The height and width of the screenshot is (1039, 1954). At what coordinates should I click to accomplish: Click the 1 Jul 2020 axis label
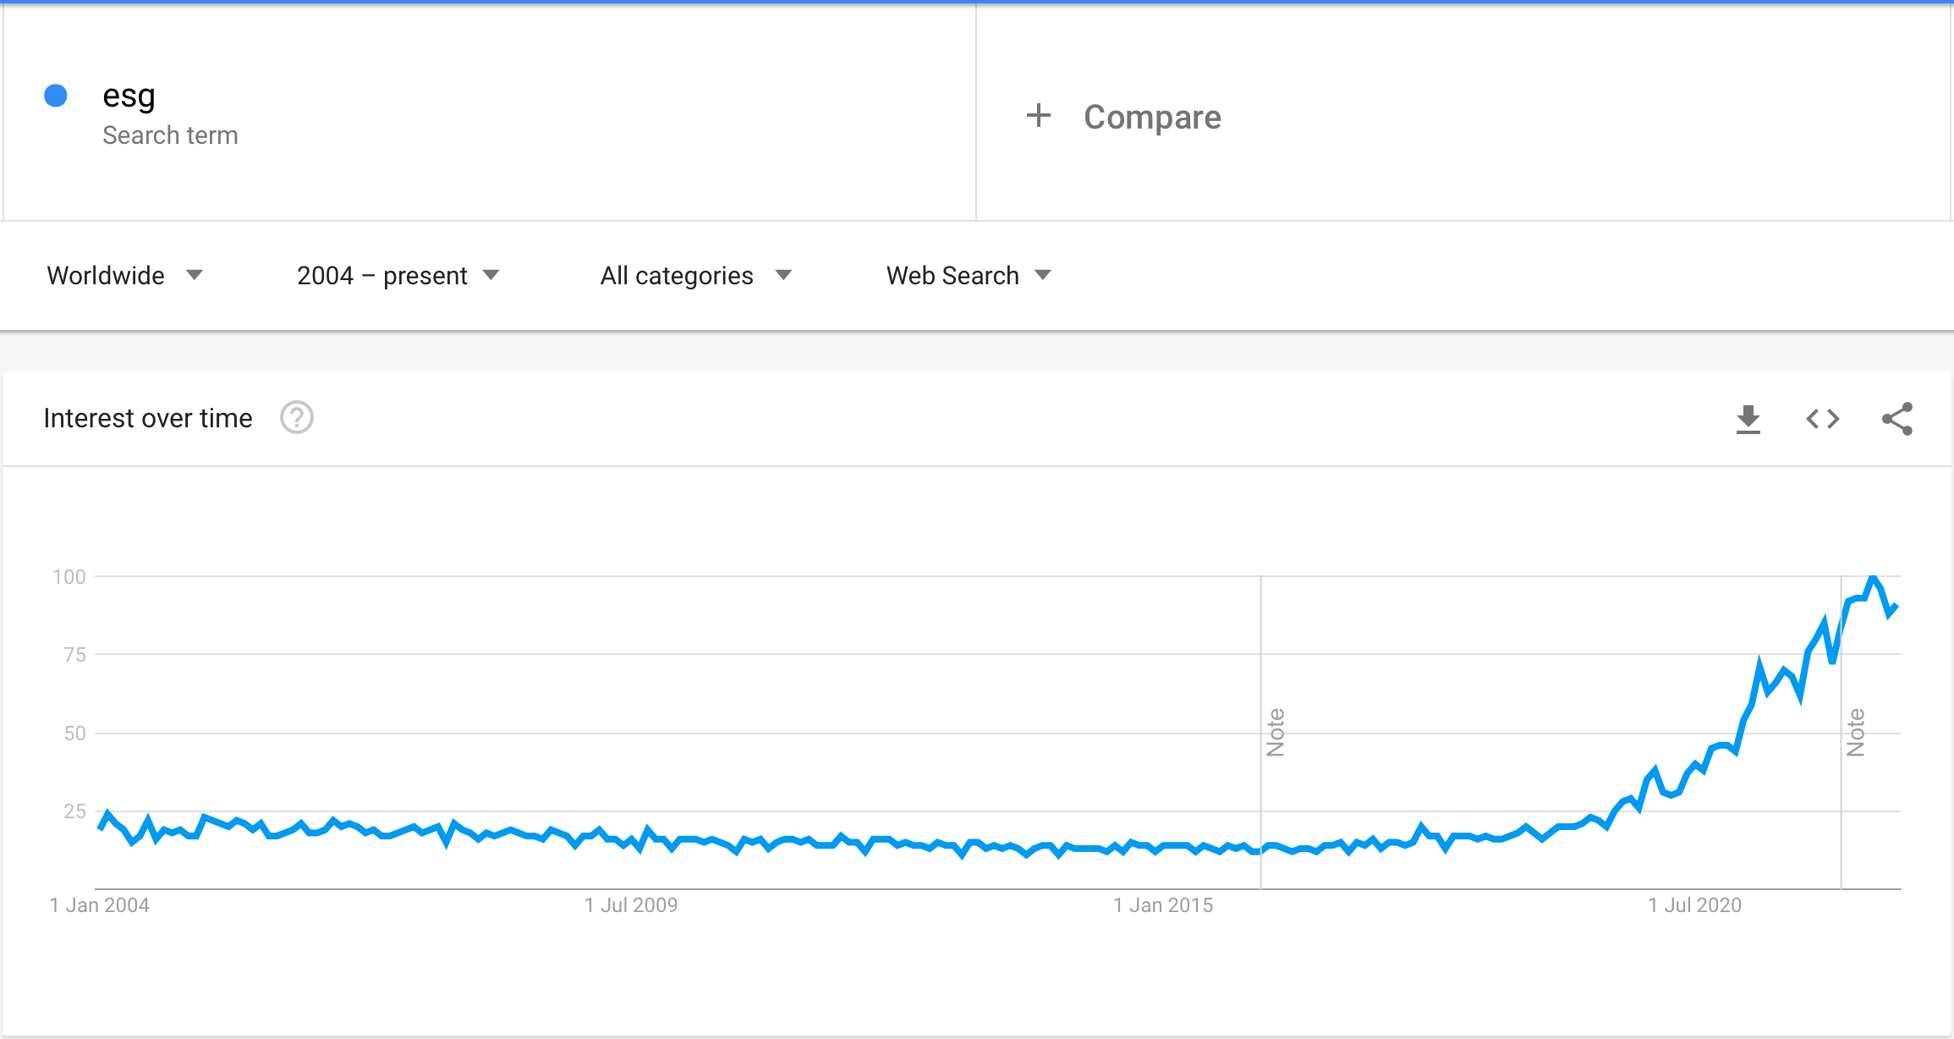click(x=1695, y=905)
